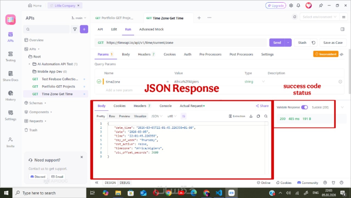Open the response Console tab

click(165, 106)
